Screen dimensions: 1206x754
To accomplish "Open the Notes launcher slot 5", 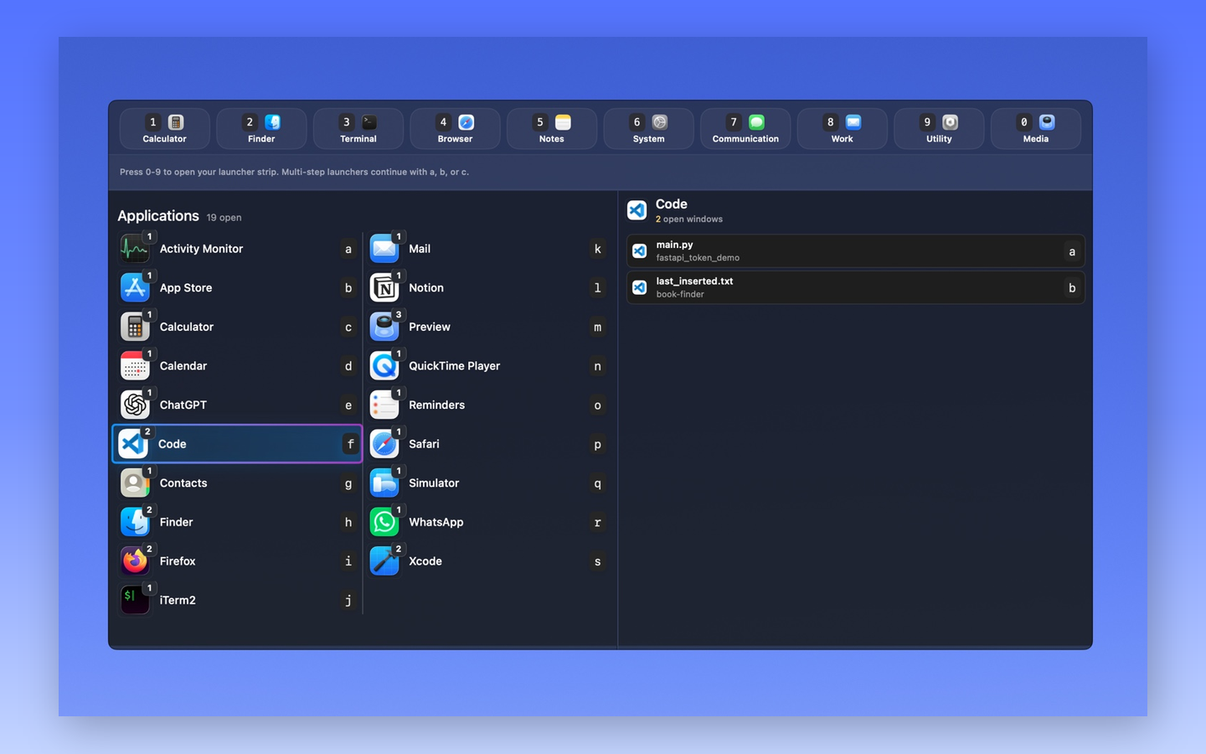I will click(552, 129).
